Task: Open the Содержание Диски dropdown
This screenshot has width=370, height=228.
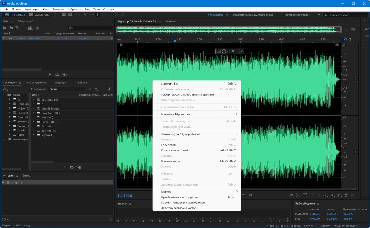Action: click(67, 89)
